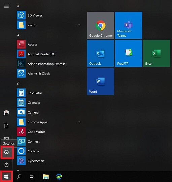The image size is (172, 182).
Task: Click the user account picture
Action: pyautogui.click(x=6, y=113)
